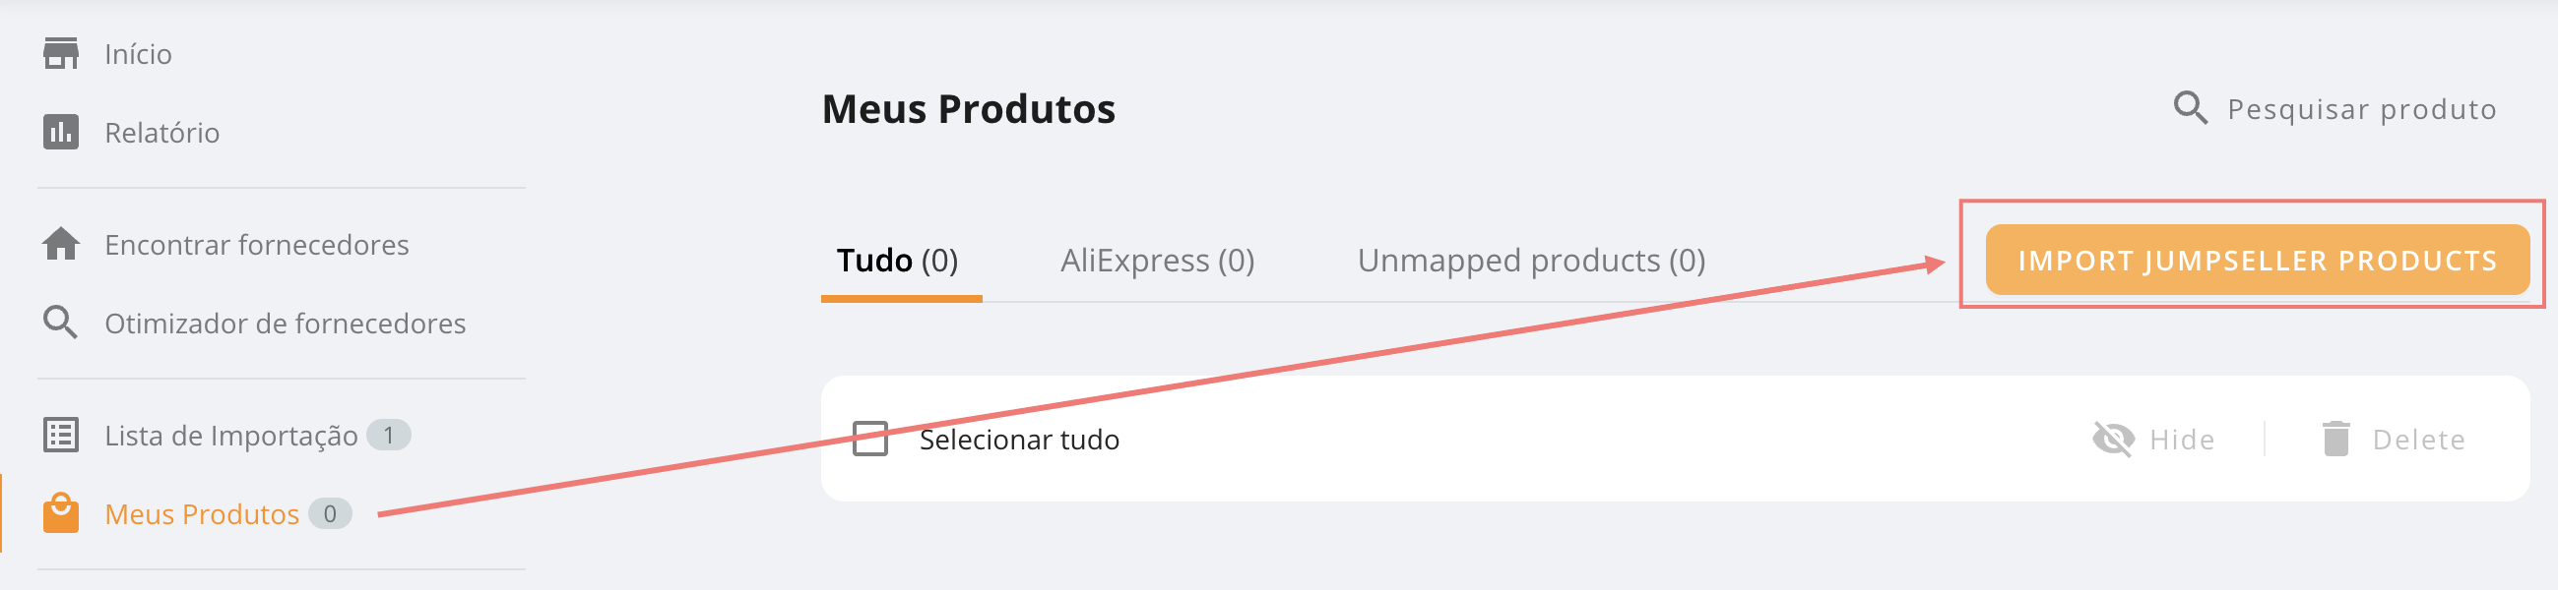
Task: Open Otimizador de fornecedores in sidebar
Action: (x=284, y=324)
